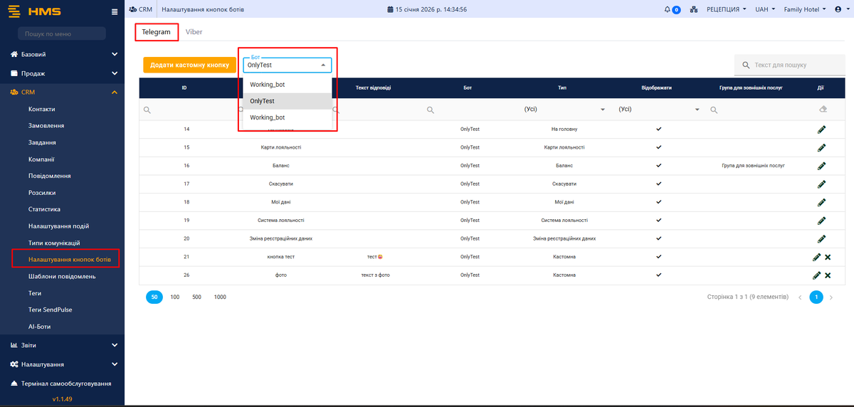This screenshot has width=854, height=407.
Task: Open the Відображати (Усі) filter dropdown
Action: (658, 110)
